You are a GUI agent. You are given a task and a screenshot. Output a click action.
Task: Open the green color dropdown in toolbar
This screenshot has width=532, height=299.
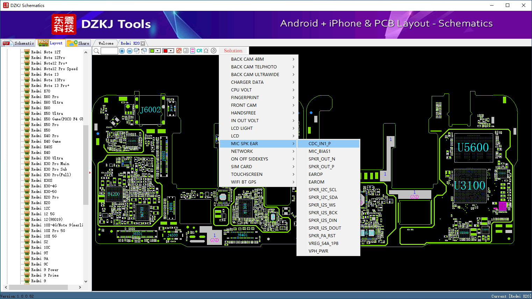click(x=158, y=51)
